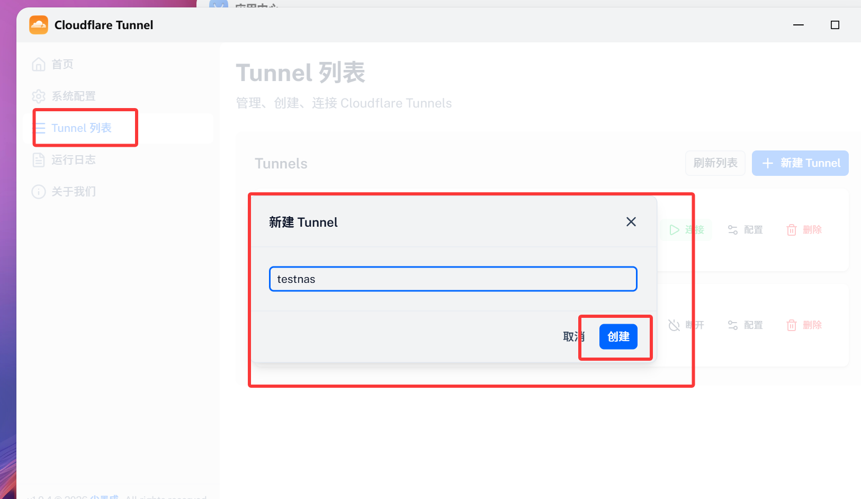Click the Cloudflare Tunnel logo icon
The width and height of the screenshot is (861, 499).
[x=38, y=25]
